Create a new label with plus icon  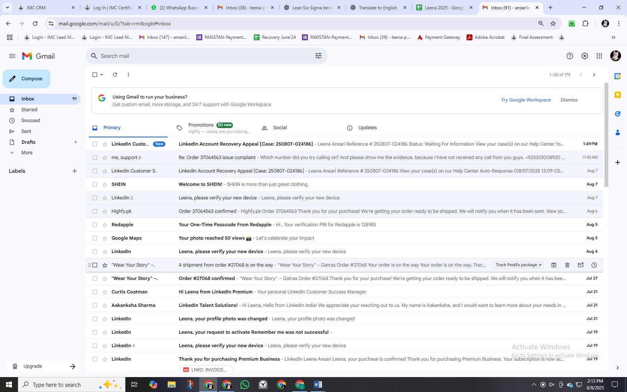[x=75, y=171]
